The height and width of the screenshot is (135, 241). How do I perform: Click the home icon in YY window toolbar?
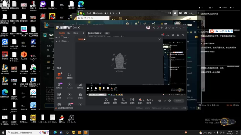coord(175,13)
